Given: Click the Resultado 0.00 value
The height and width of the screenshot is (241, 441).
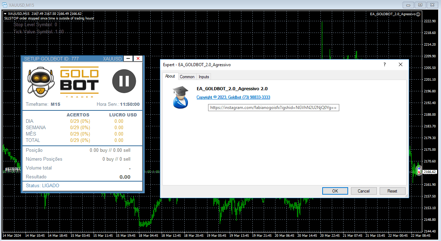Looking at the screenshot, I should point(125,177).
